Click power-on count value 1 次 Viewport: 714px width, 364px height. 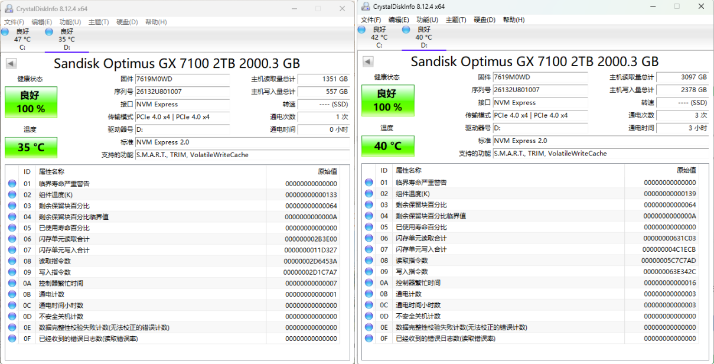(324, 117)
